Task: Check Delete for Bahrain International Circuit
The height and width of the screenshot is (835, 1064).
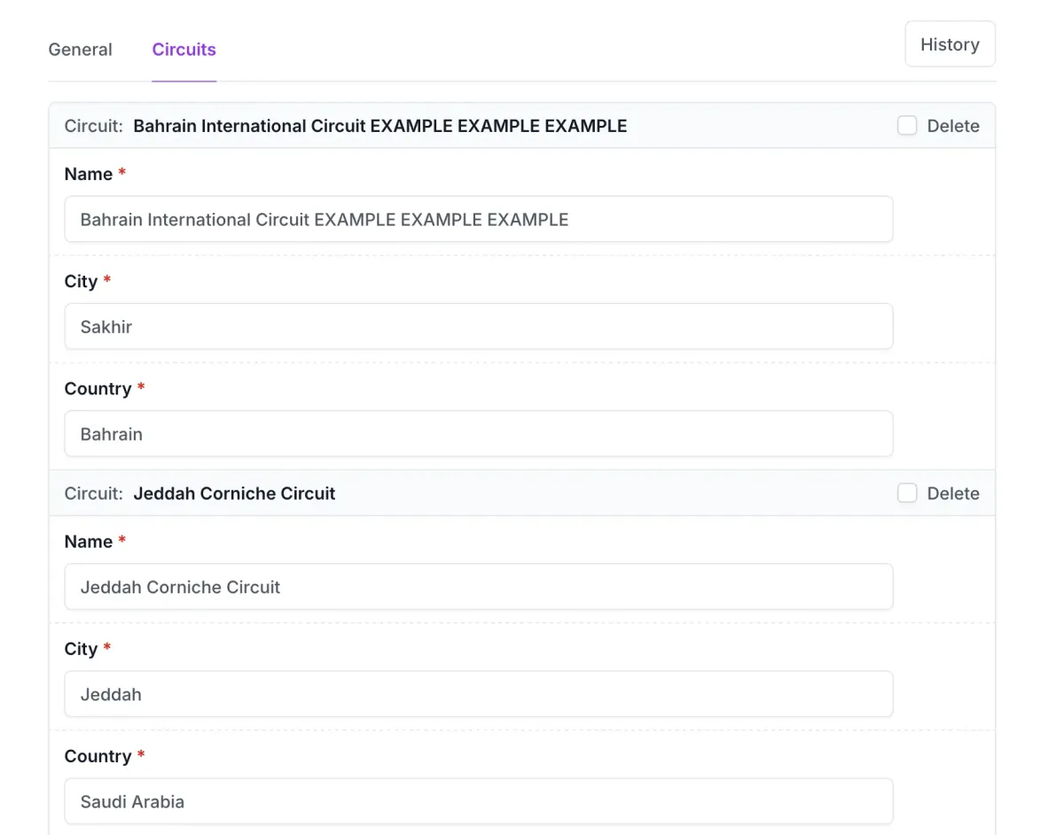Action: point(906,126)
